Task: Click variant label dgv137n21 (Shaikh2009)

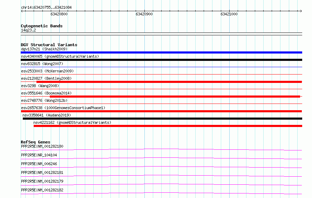Action: pos(44,49)
